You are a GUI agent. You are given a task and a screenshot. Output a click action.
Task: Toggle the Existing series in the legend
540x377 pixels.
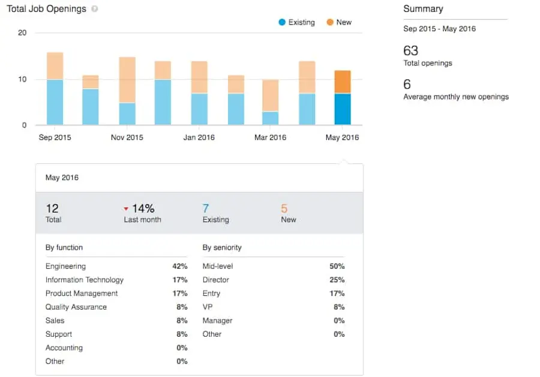(299, 22)
